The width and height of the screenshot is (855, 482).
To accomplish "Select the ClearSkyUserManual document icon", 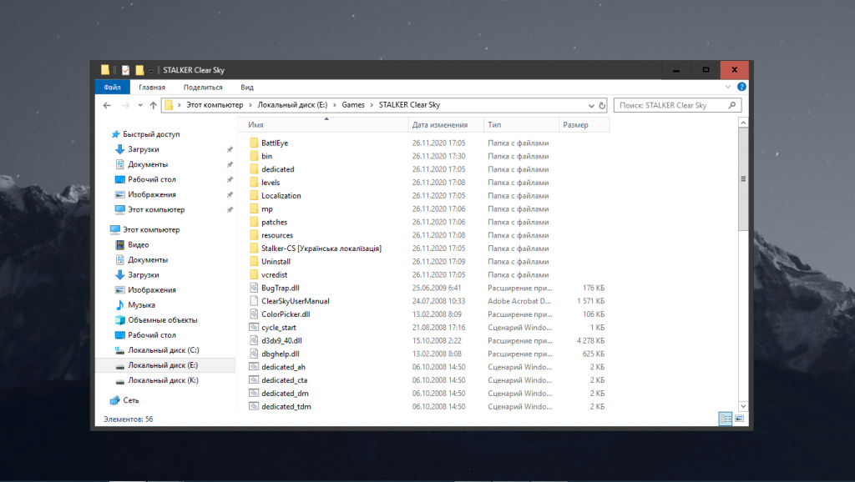I will [255, 301].
